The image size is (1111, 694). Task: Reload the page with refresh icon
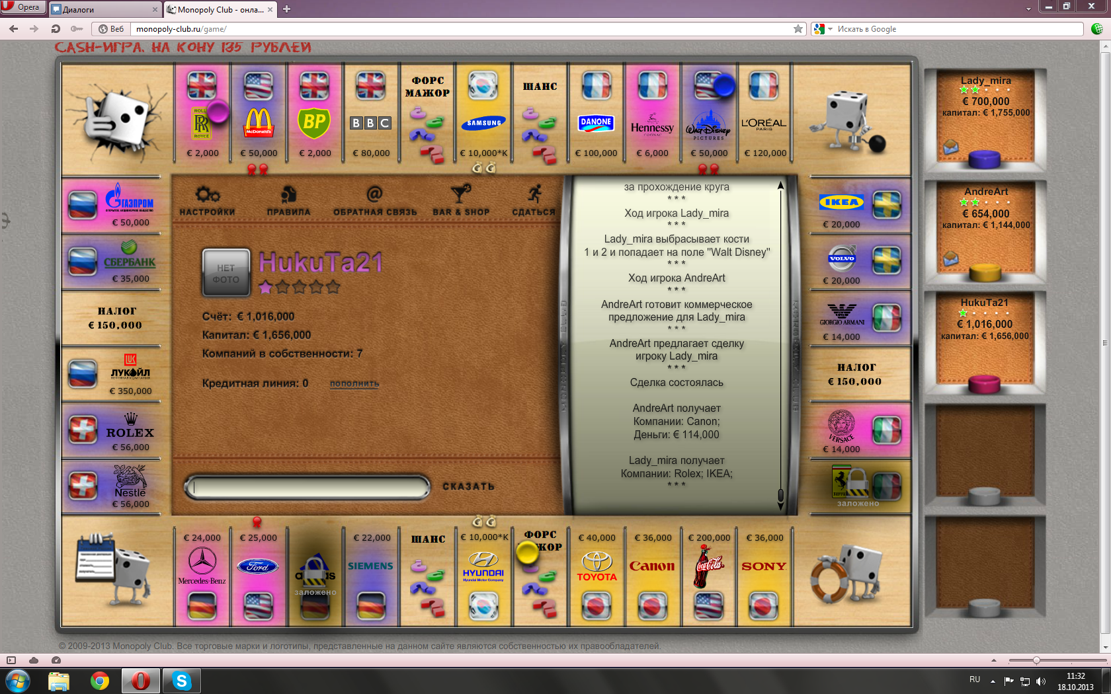pyautogui.click(x=56, y=28)
